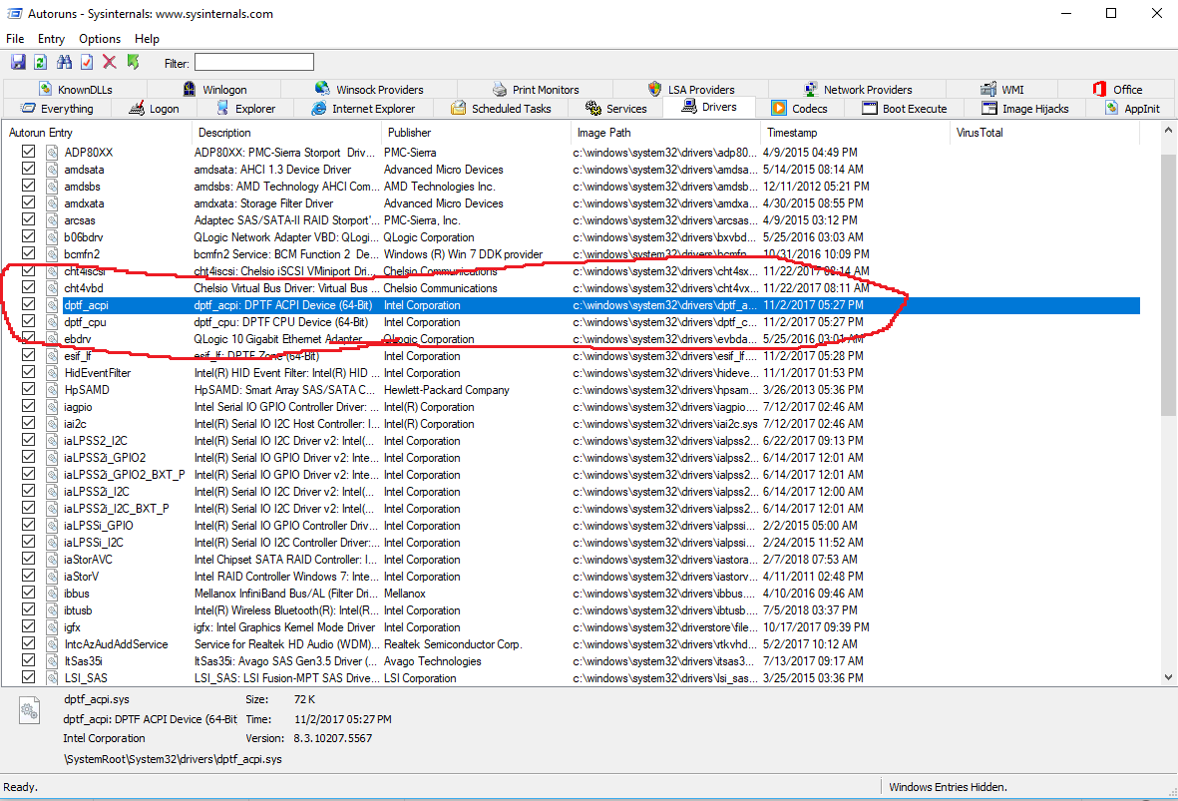Image resolution: width=1178 pixels, height=801 pixels.
Task: Open the Scheduled Tasks tab
Action: (501, 108)
